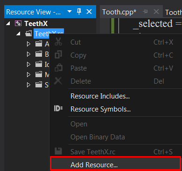
Task: Switch to the Tooth.cpp* tab
Action: [x=119, y=12]
